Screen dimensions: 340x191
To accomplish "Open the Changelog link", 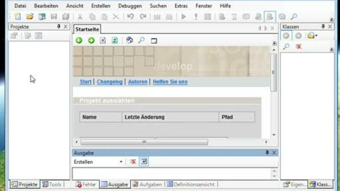I will [110, 82].
